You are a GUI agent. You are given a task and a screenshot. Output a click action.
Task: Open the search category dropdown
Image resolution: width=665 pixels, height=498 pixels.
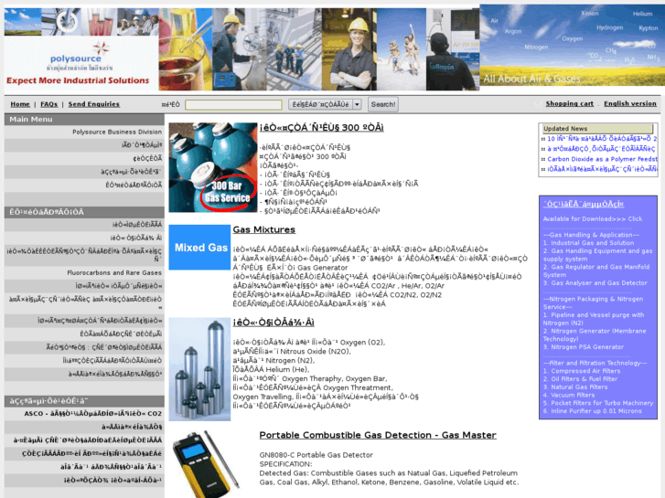point(325,104)
